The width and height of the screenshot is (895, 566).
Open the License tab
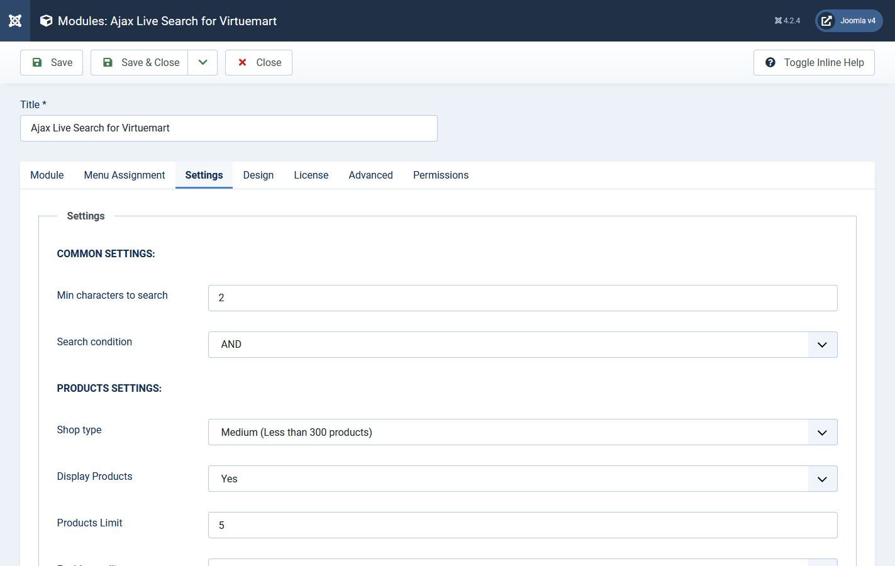point(311,175)
